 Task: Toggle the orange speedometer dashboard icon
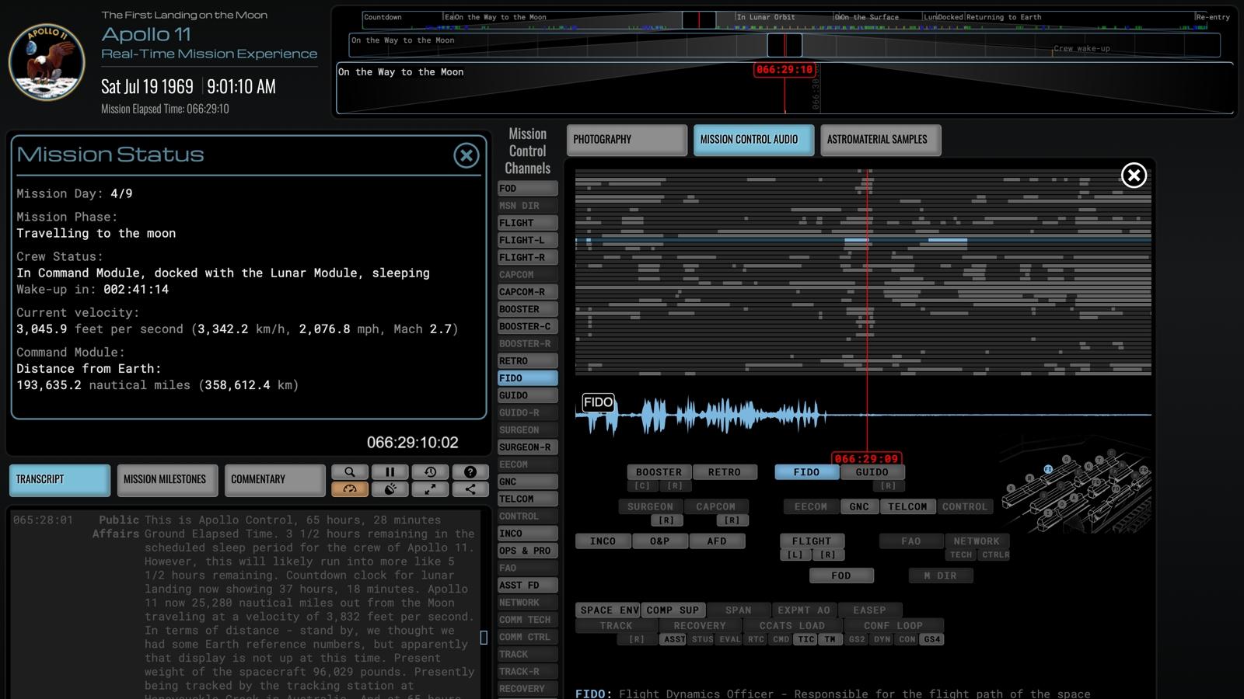coord(350,489)
